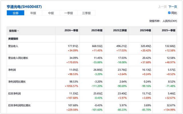Screen dimensions: 183x114
Task: Click the +170.85% growth change value
Action: click(x=72, y=62)
